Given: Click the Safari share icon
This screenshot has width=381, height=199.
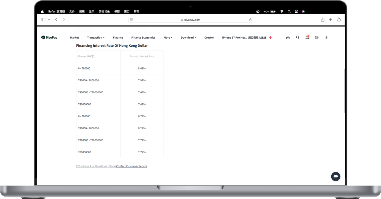Looking at the screenshot, I should tap(323, 20).
